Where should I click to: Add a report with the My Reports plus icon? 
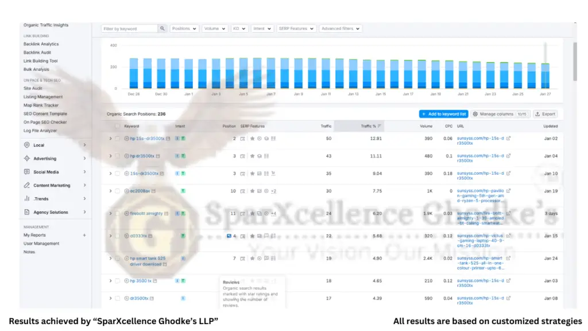click(84, 235)
